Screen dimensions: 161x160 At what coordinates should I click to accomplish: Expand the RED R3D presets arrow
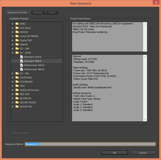pos(12,94)
